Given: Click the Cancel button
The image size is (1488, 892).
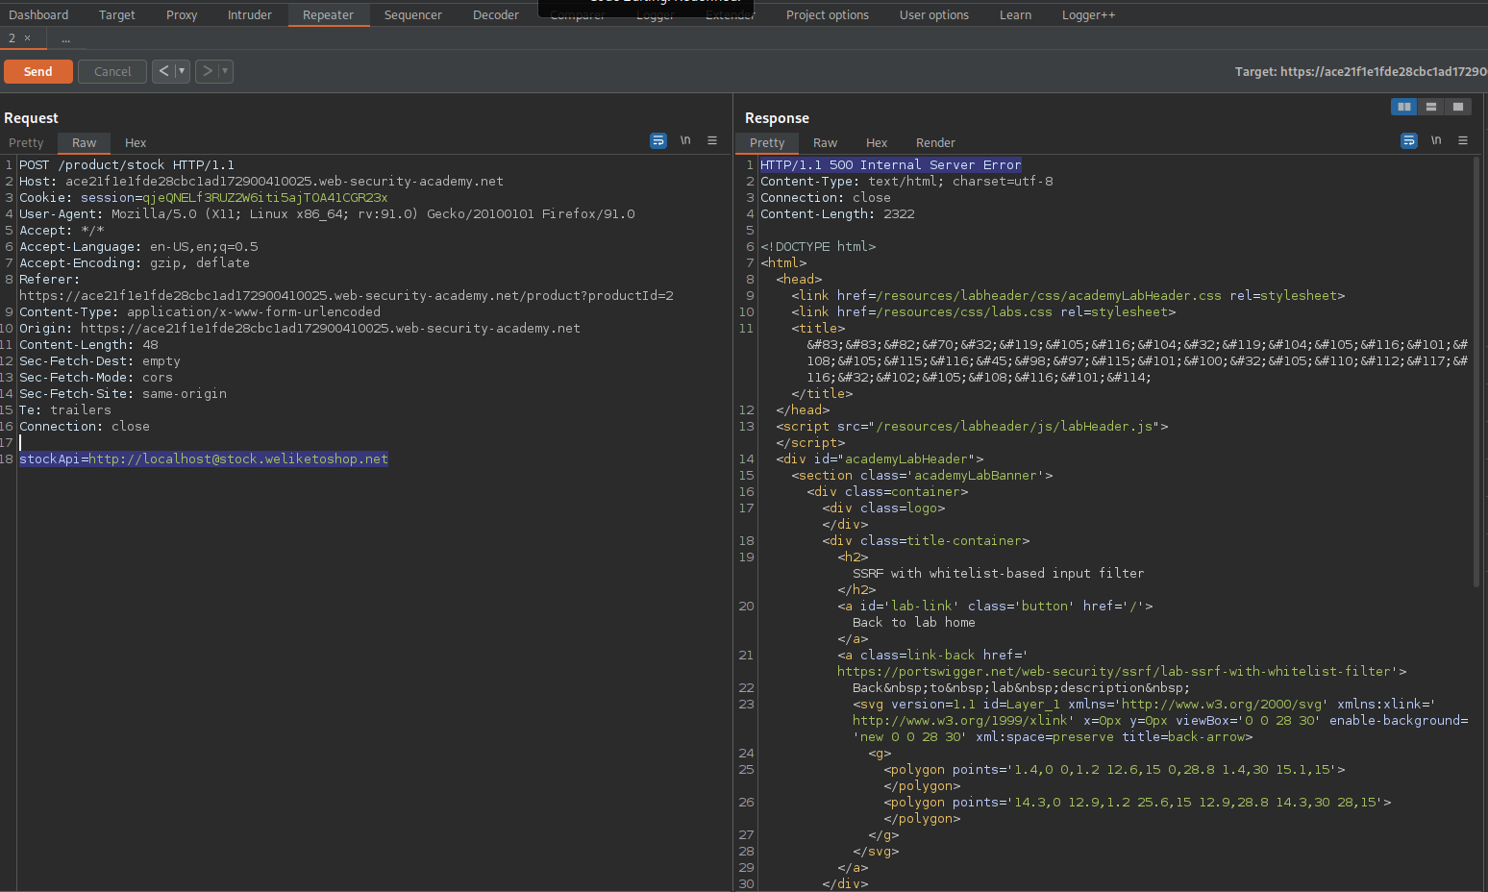Looking at the screenshot, I should (x=112, y=72).
